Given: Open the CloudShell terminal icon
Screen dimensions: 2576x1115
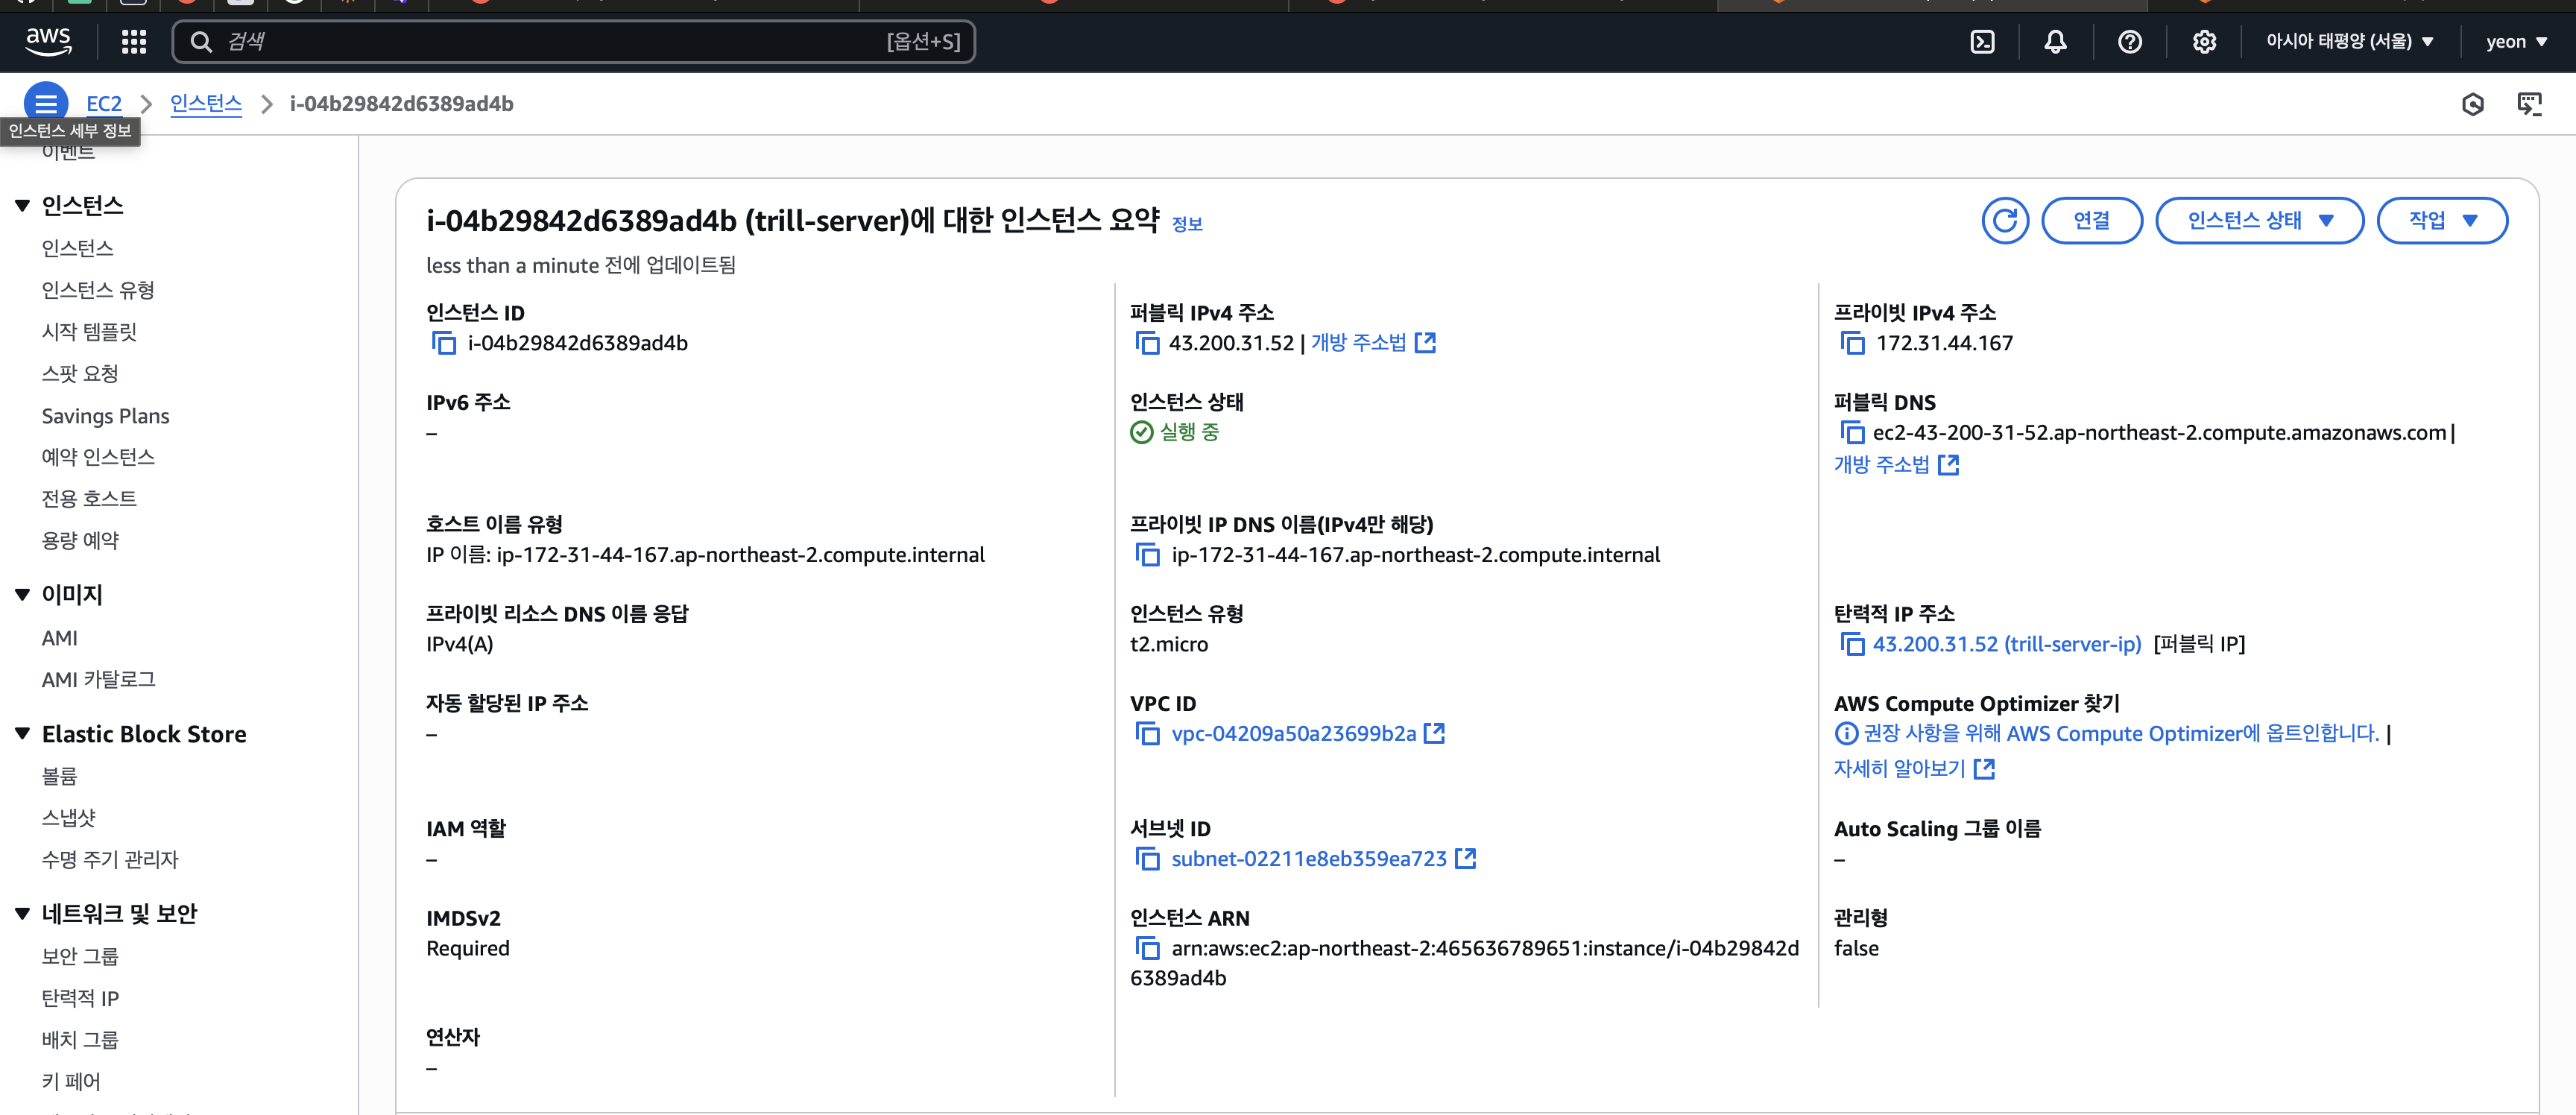Looking at the screenshot, I should (x=1982, y=42).
